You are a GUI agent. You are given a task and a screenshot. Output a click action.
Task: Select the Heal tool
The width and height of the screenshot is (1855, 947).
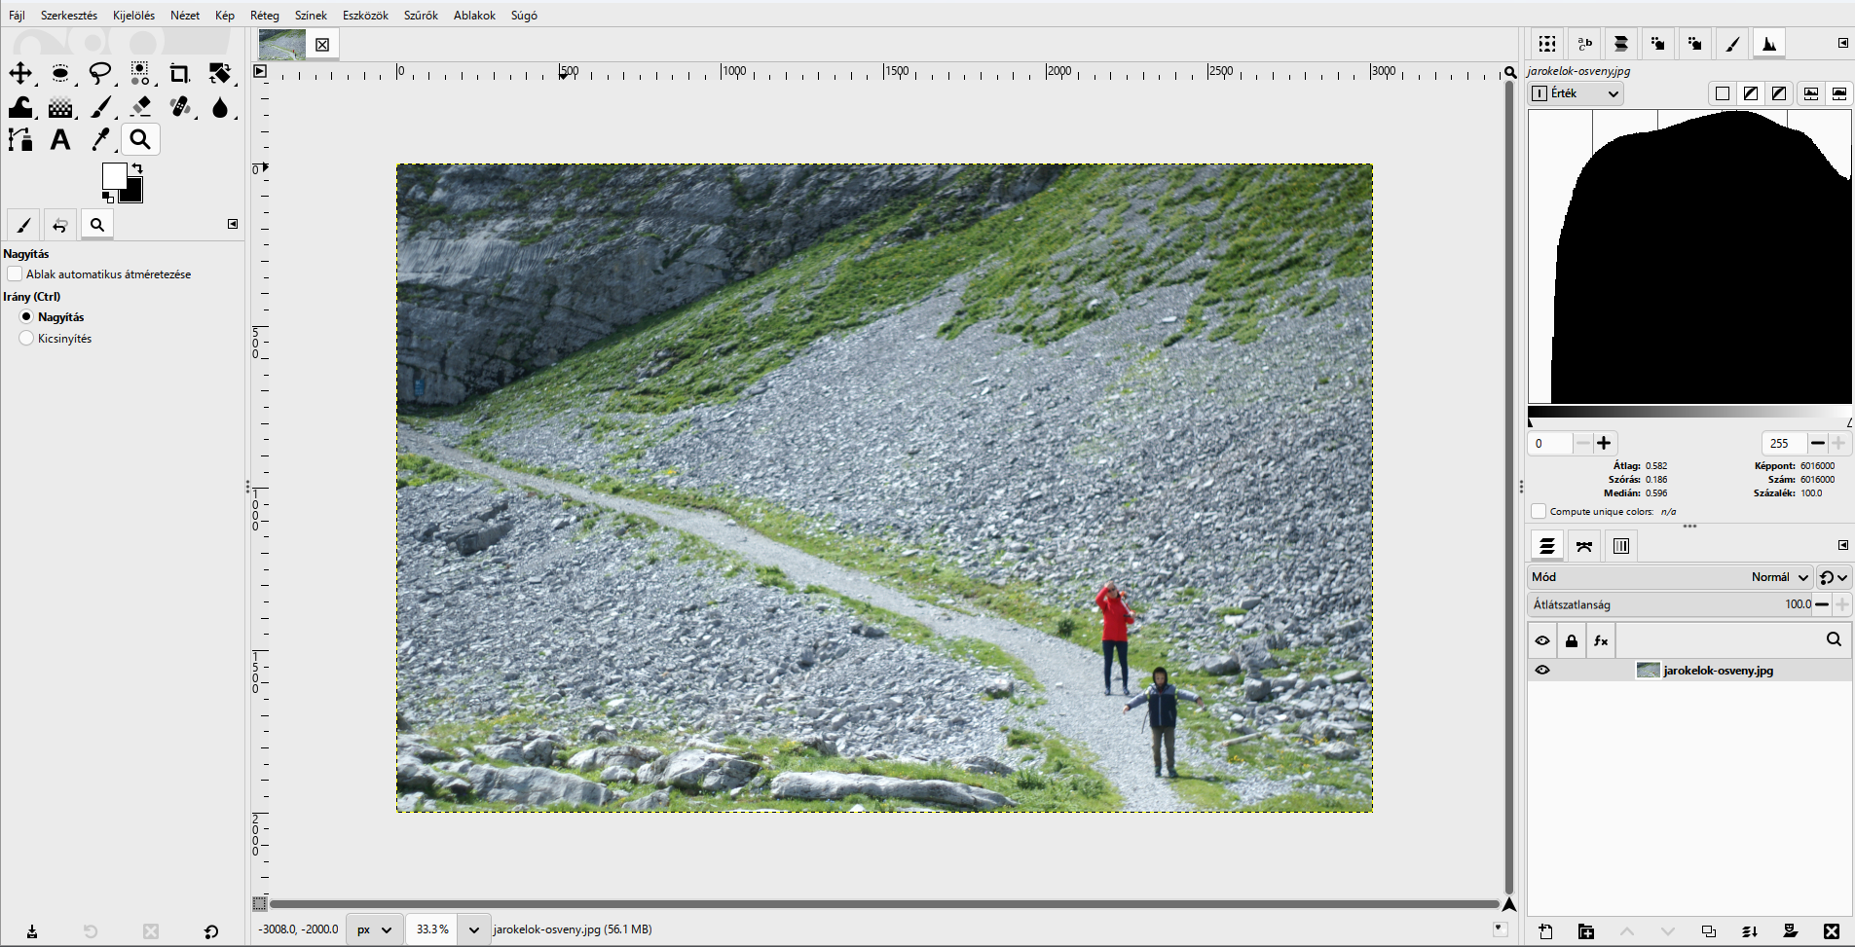[x=180, y=107]
